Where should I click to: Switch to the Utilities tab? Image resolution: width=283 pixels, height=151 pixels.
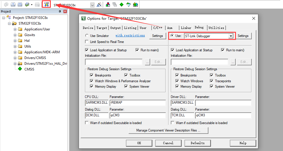216,28
